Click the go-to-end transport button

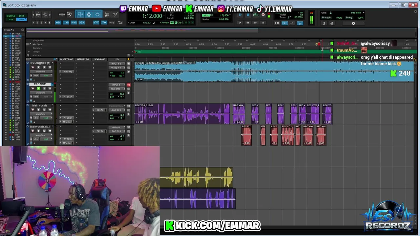[263, 23]
